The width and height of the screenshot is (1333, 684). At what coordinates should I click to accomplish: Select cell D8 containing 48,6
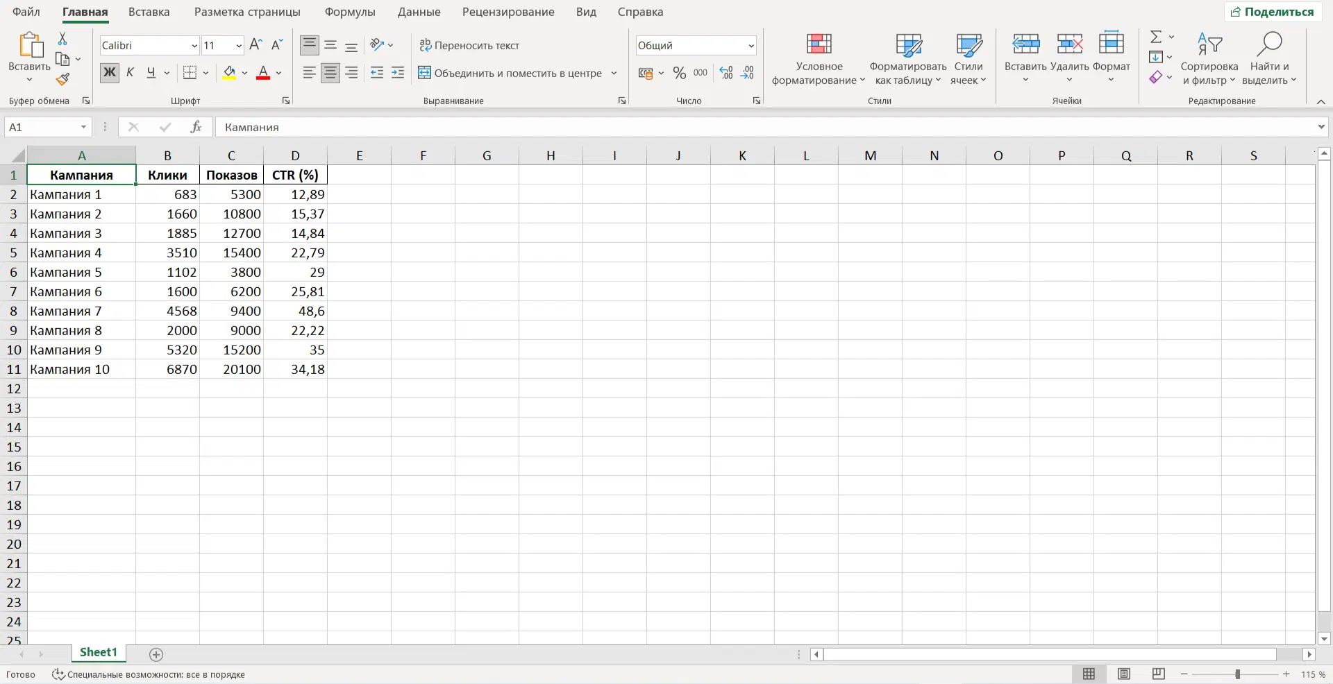point(296,311)
